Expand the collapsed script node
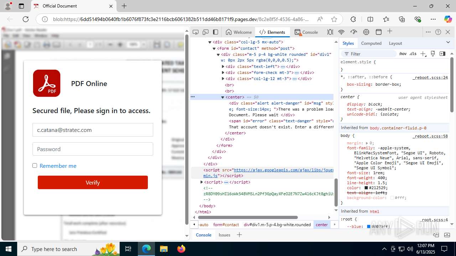456x256 pixels. pos(202,182)
